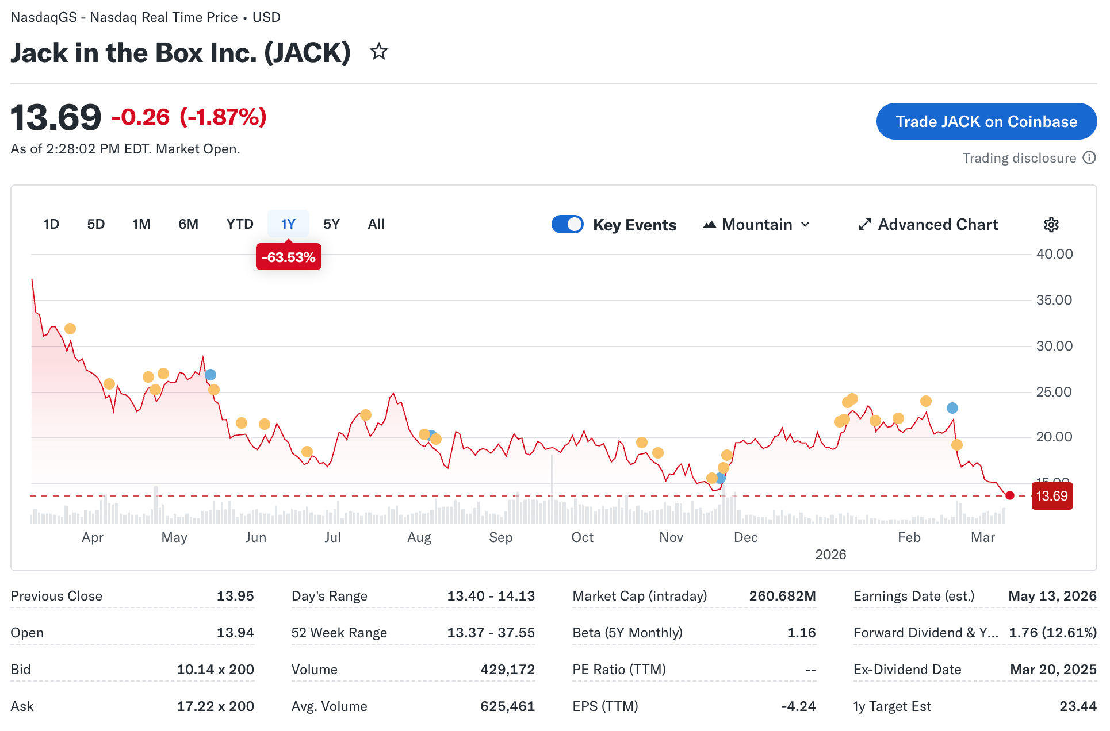Click the 13.69 price label on axis
The width and height of the screenshot is (1110, 731).
pyautogui.click(x=1051, y=496)
